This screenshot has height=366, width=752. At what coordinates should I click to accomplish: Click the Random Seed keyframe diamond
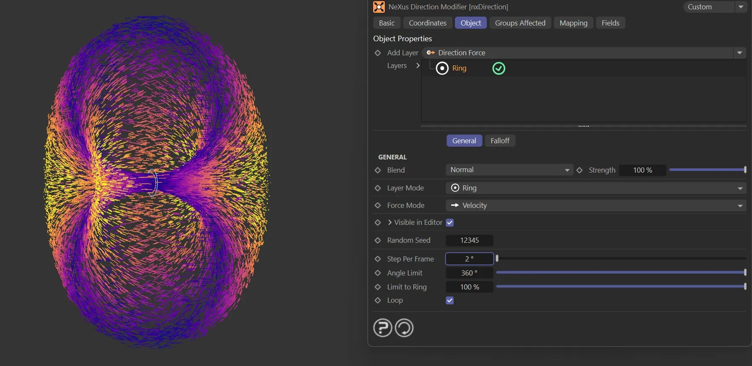(377, 240)
